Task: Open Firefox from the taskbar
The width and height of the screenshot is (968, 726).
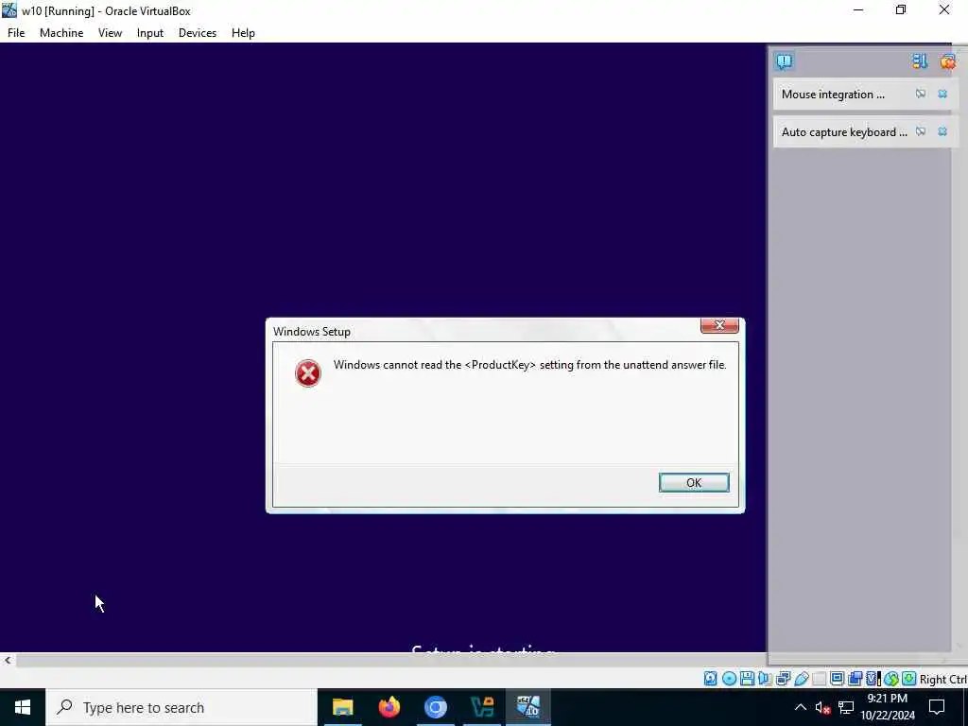Action: (x=389, y=707)
